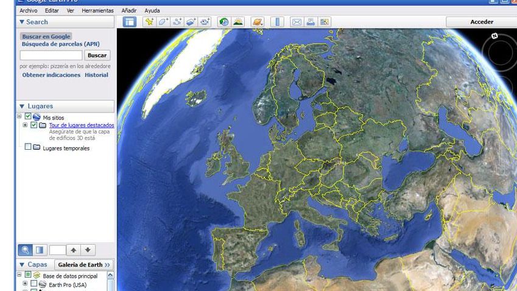Select the Buscar en Google tab
This screenshot has width=517, height=291.
click(x=46, y=37)
